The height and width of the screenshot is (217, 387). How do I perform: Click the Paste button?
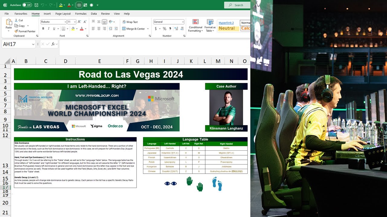[x=9, y=24]
